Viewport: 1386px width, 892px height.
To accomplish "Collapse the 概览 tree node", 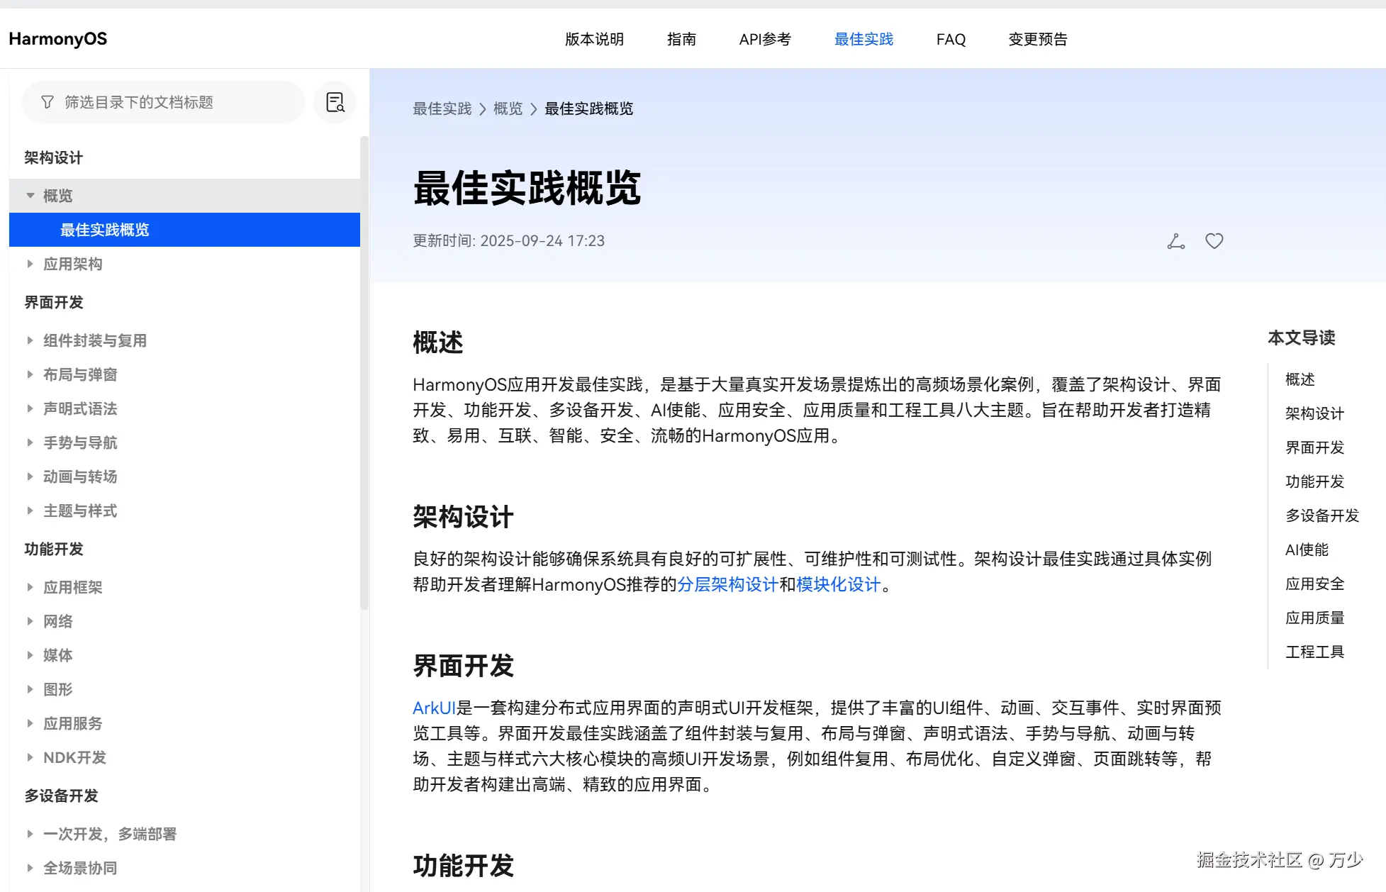I will 30,196.
